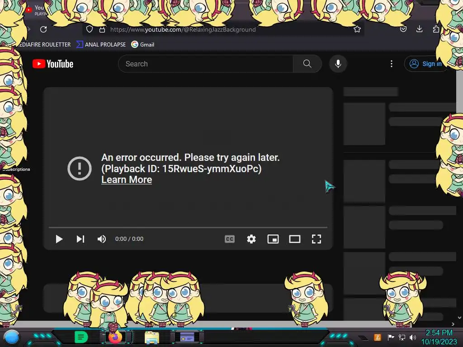Open the MEDIAFIRE ROULETTER bookmark
463x347 pixels.
(x=44, y=45)
